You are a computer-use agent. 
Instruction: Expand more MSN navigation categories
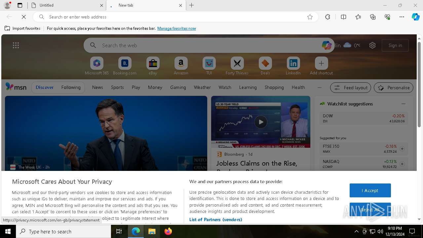pos(319,88)
